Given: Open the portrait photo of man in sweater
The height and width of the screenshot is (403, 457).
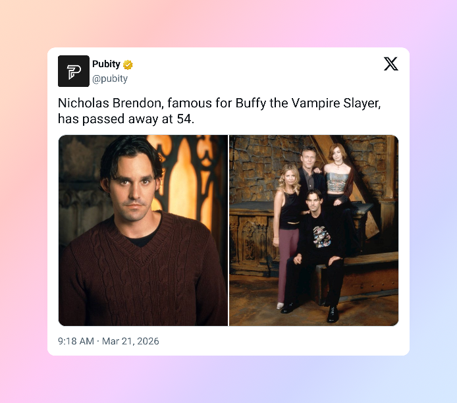Looking at the screenshot, I should tap(143, 230).
